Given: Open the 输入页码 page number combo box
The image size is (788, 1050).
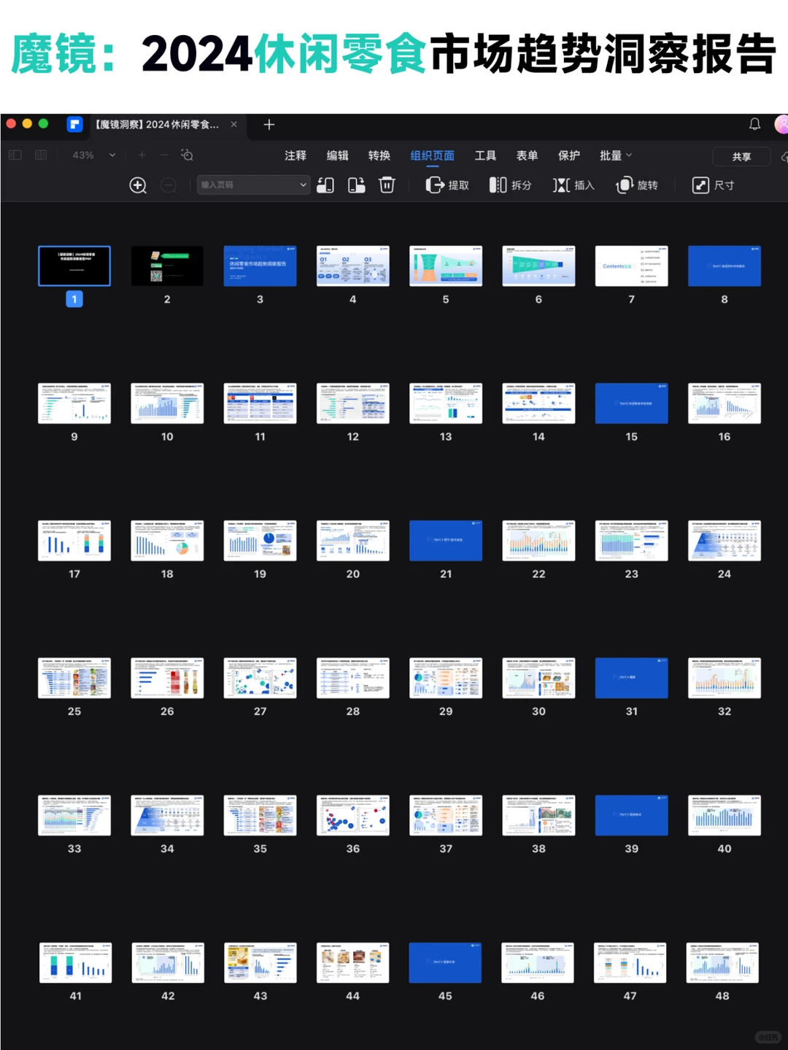Looking at the screenshot, I should (253, 185).
